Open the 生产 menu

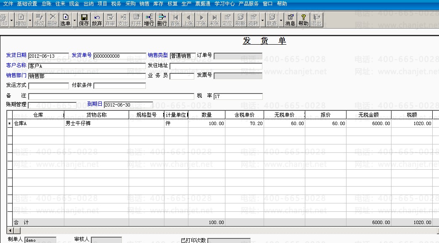[186, 4]
